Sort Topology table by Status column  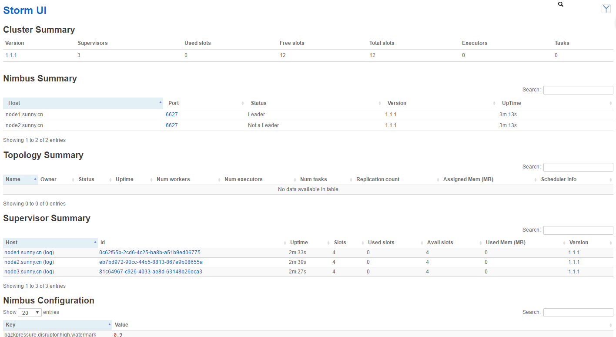tap(94, 179)
